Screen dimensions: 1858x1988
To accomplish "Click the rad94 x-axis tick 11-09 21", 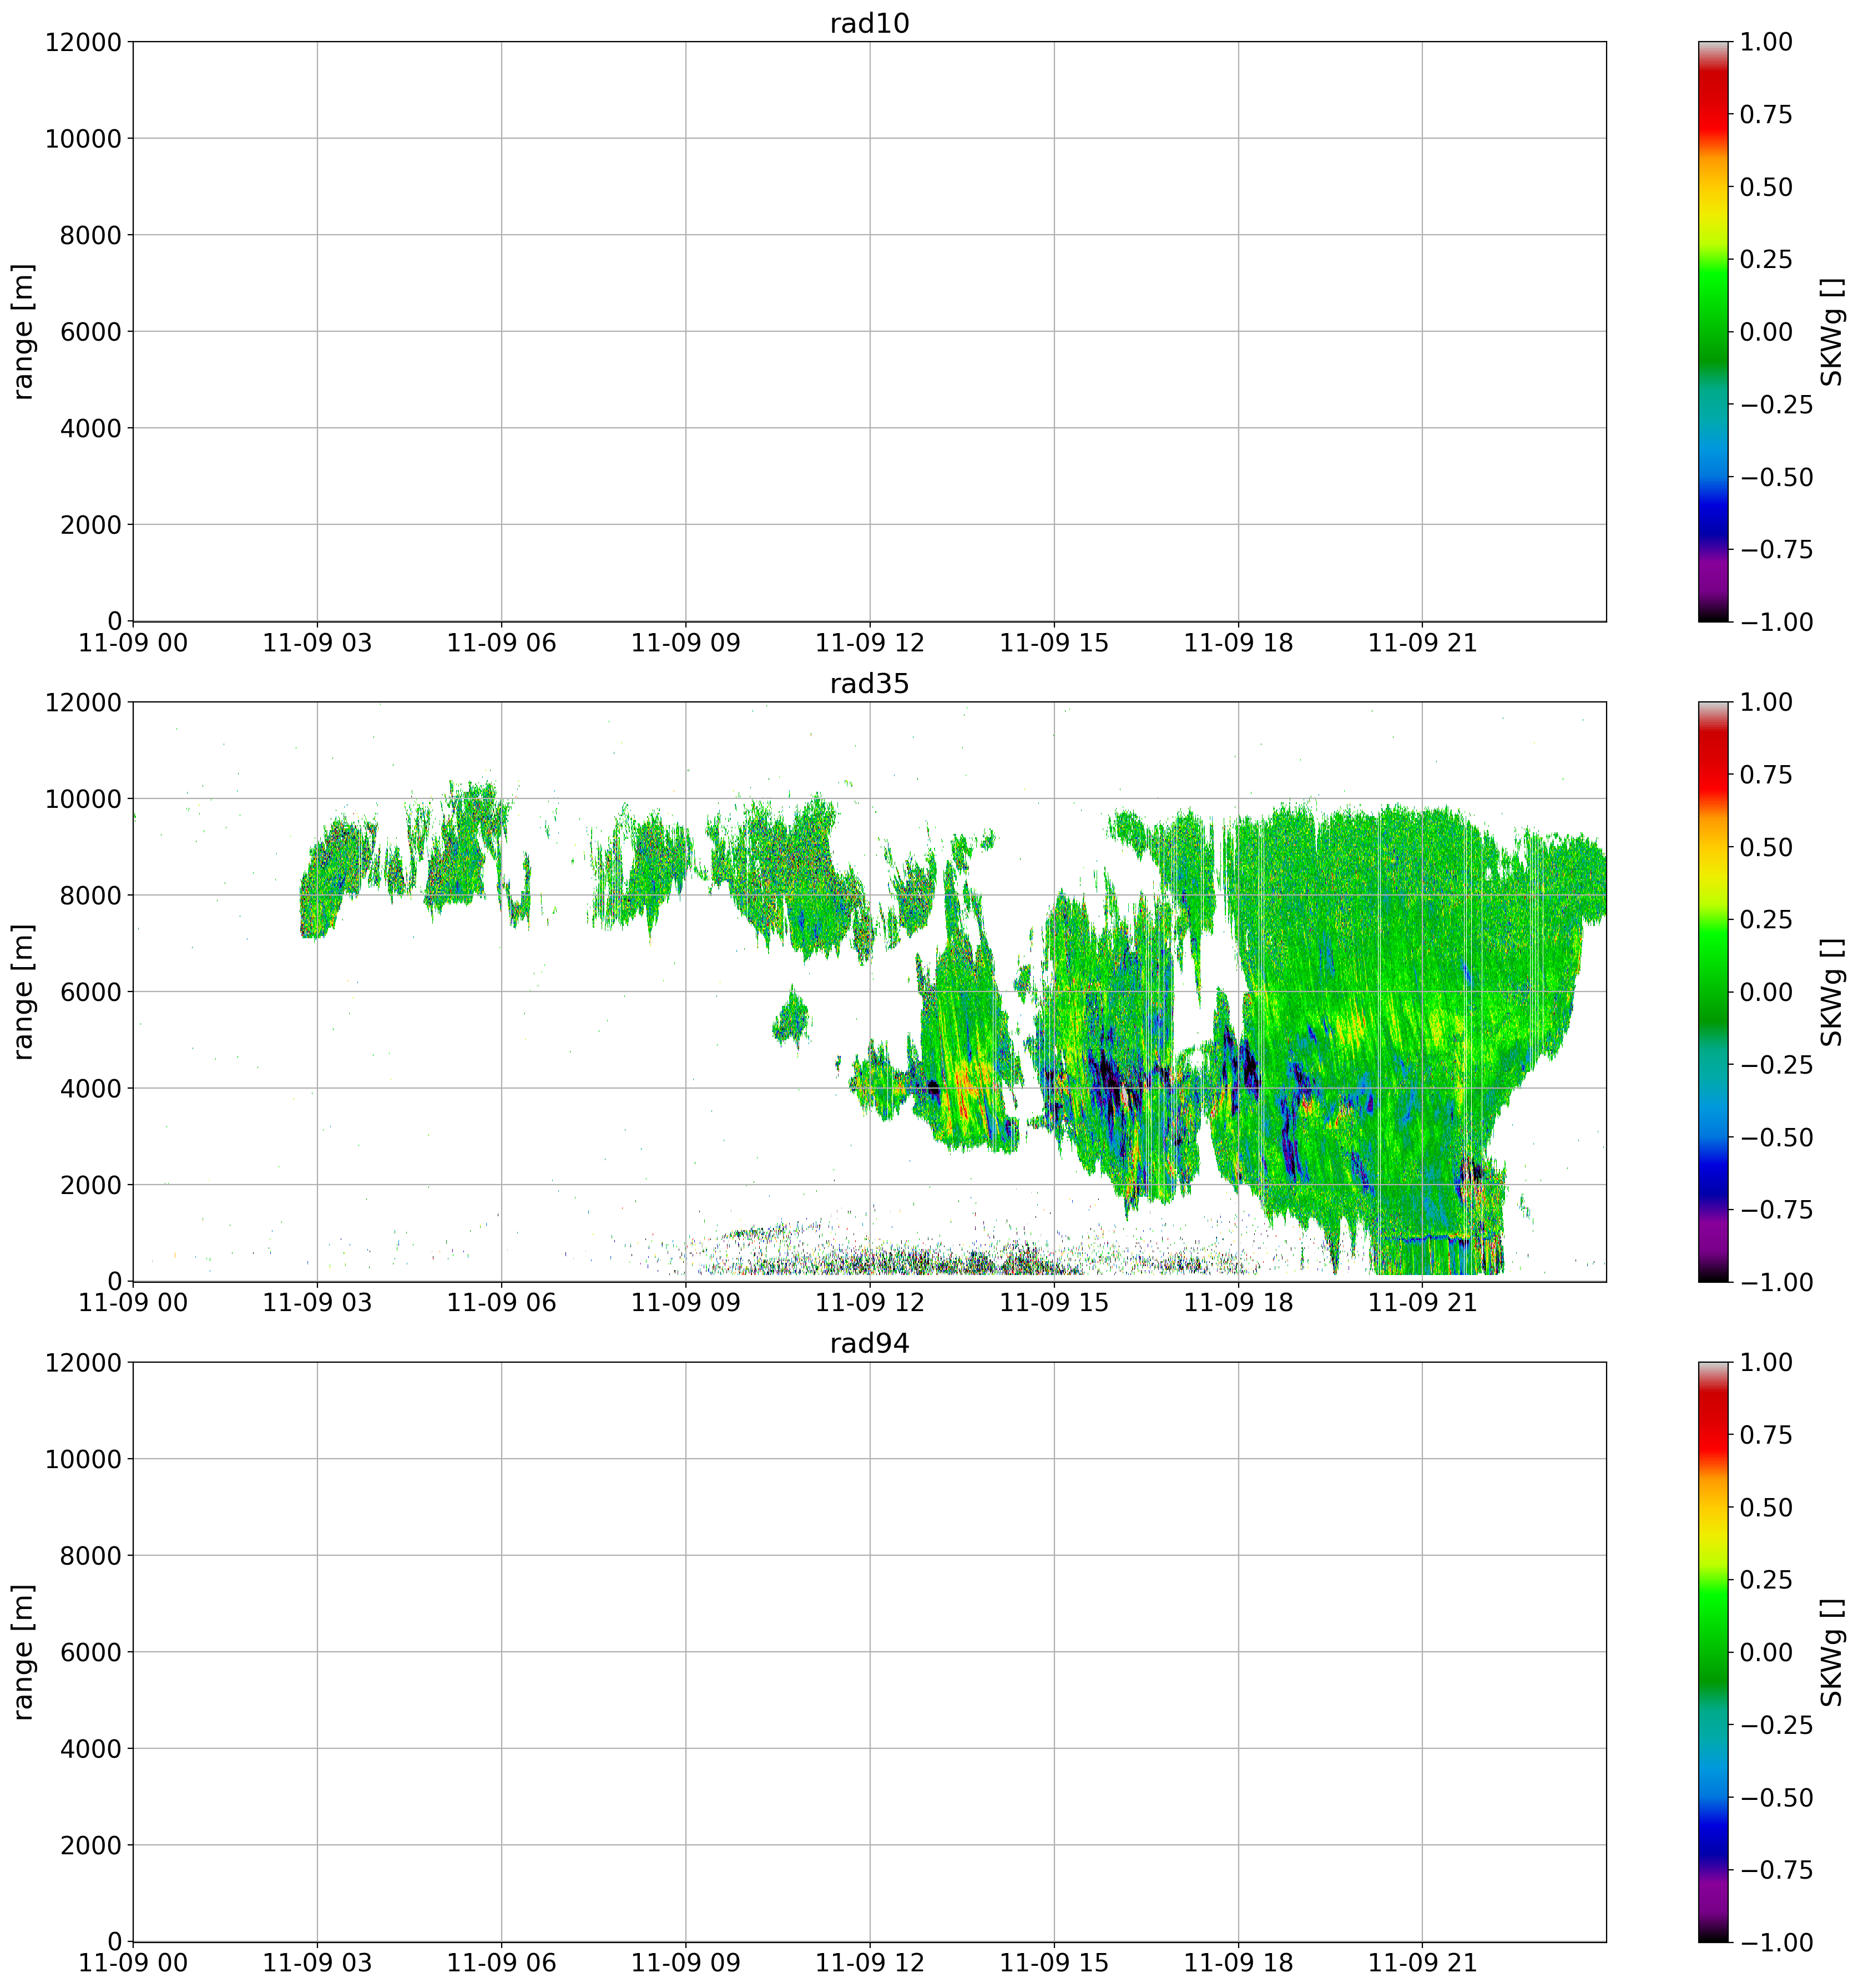I will [x=1422, y=1963].
